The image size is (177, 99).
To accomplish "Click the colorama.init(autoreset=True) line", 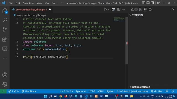I will [45, 49].
